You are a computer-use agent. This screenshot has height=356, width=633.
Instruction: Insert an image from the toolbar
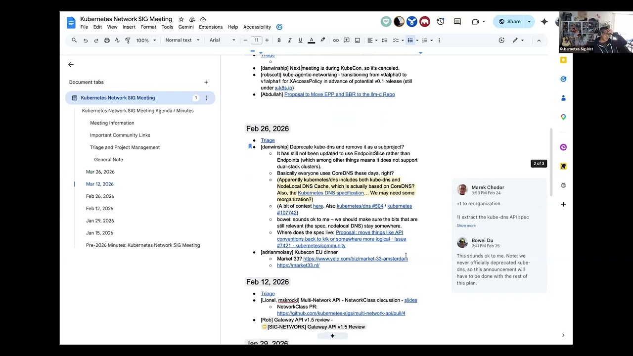point(358,40)
